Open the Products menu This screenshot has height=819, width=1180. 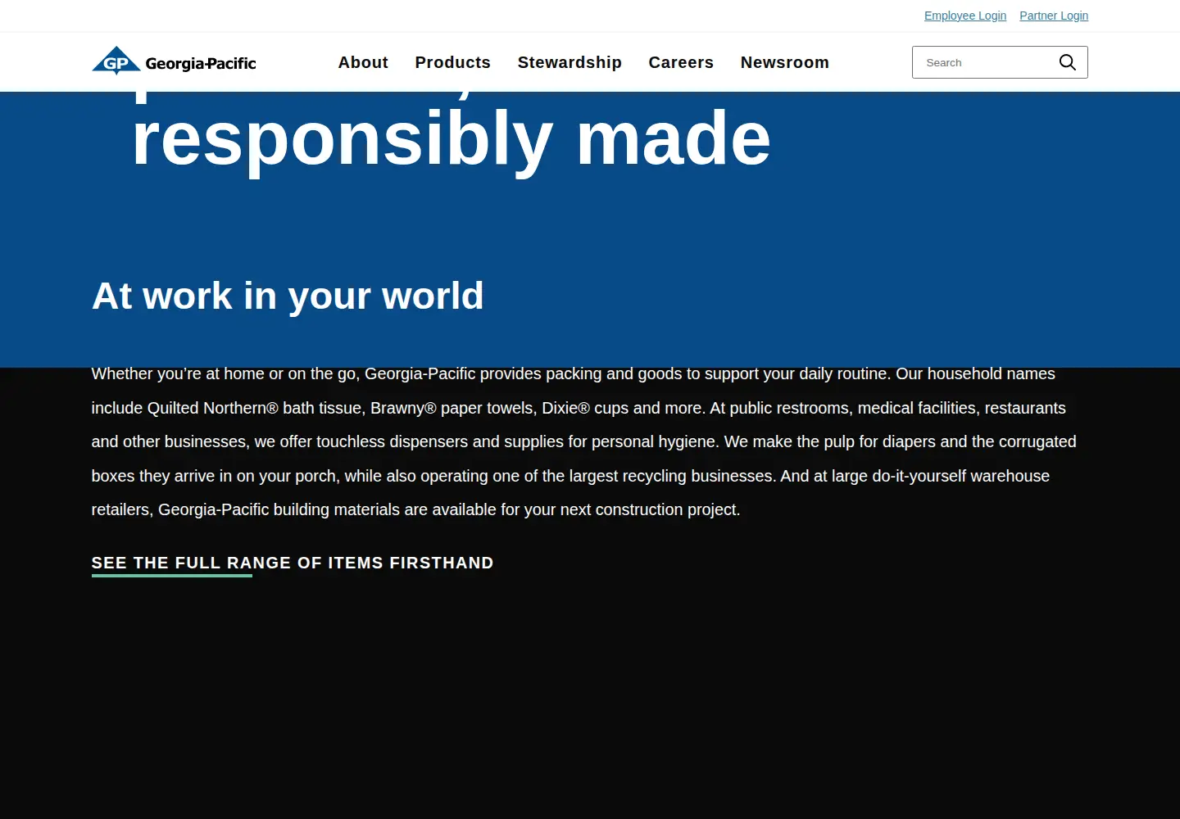click(452, 62)
